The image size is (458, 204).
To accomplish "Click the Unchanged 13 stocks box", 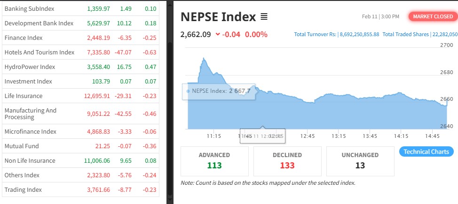I will coord(360,160).
